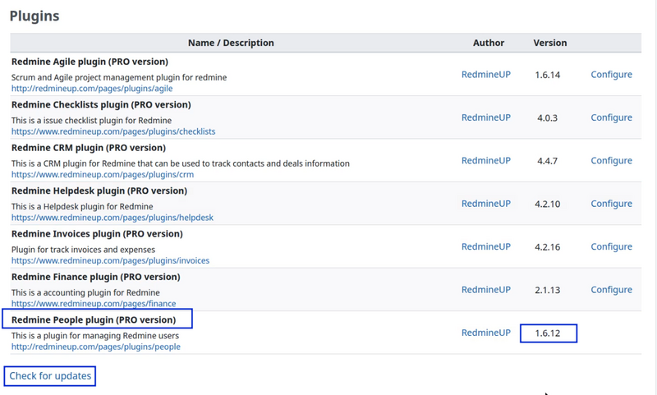
Task: Open RedmineUP author link in Checklists row
Action: click(486, 117)
